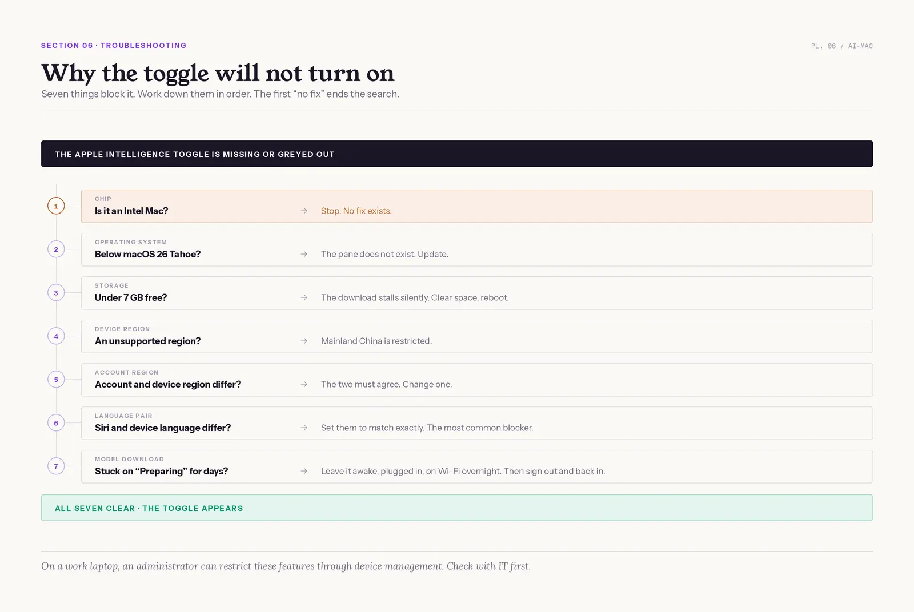Click arrow beside 'Below macOS 26 Tahoe?'
This screenshot has height=612, width=914.
click(304, 255)
